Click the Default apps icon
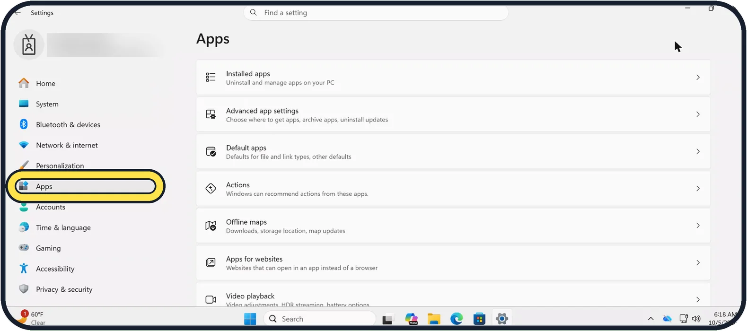The height and width of the screenshot is (331, 747). 211,151
